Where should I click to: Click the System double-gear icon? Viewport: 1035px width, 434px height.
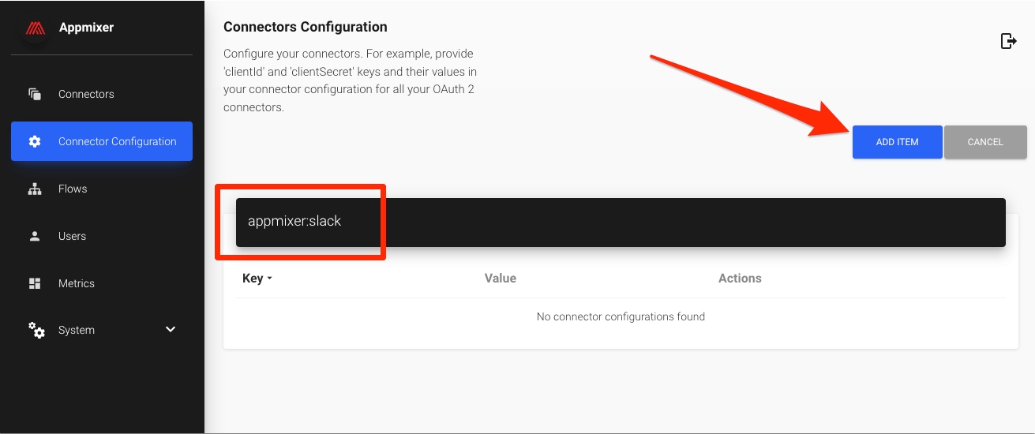36,330
